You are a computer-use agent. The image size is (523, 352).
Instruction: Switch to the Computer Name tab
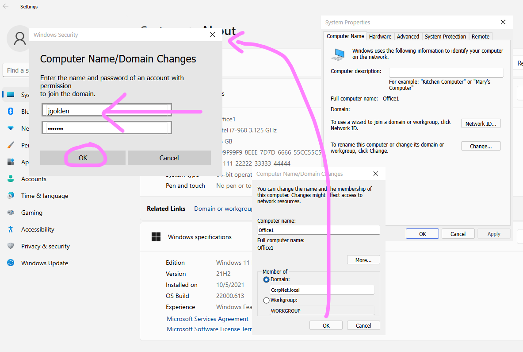345,36
